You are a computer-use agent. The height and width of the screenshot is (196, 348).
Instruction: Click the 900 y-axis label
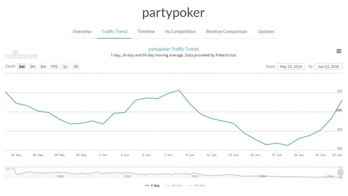coord(340,149)
